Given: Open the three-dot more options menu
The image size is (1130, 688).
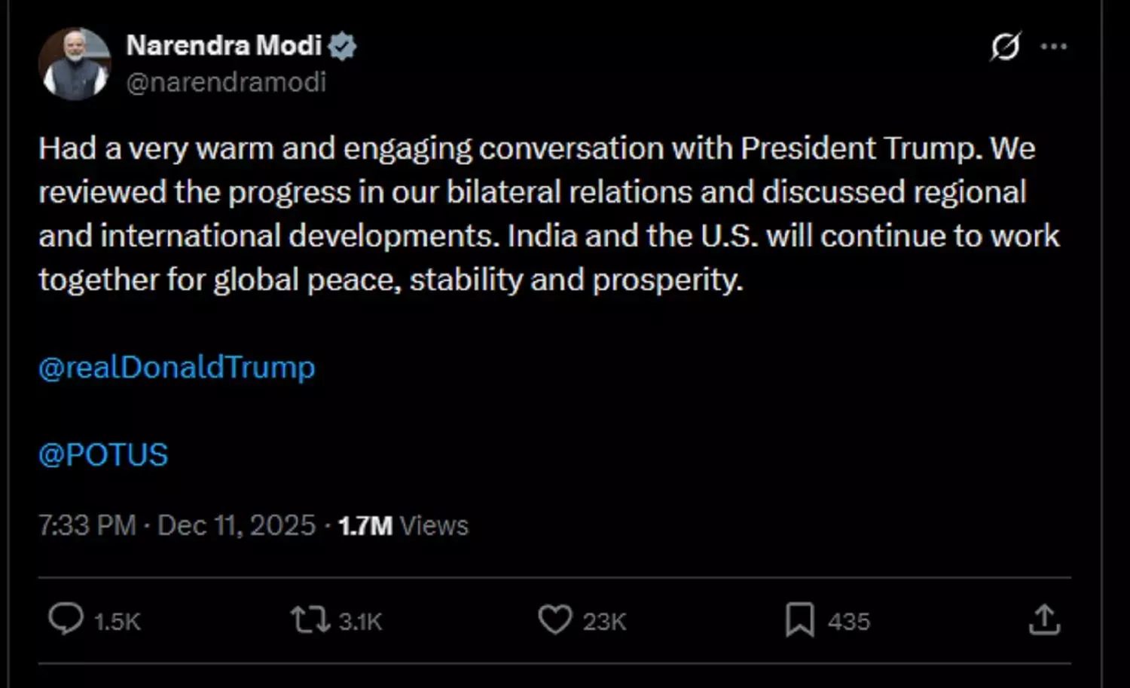Looking at the screenshot, I should pyautogui.click(x=1053, y=47).
